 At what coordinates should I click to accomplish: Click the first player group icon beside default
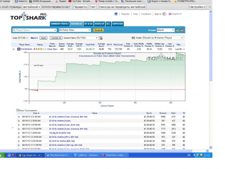[177, 30]
